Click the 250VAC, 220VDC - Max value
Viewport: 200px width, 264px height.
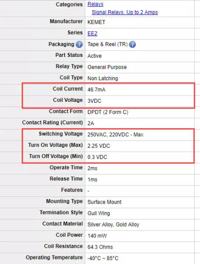click(115, 135)
